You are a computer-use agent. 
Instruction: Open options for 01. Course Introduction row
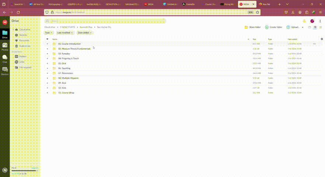coord(314,44)
